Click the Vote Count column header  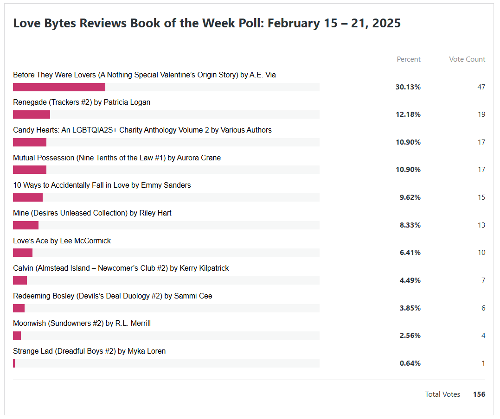[467, 59]
